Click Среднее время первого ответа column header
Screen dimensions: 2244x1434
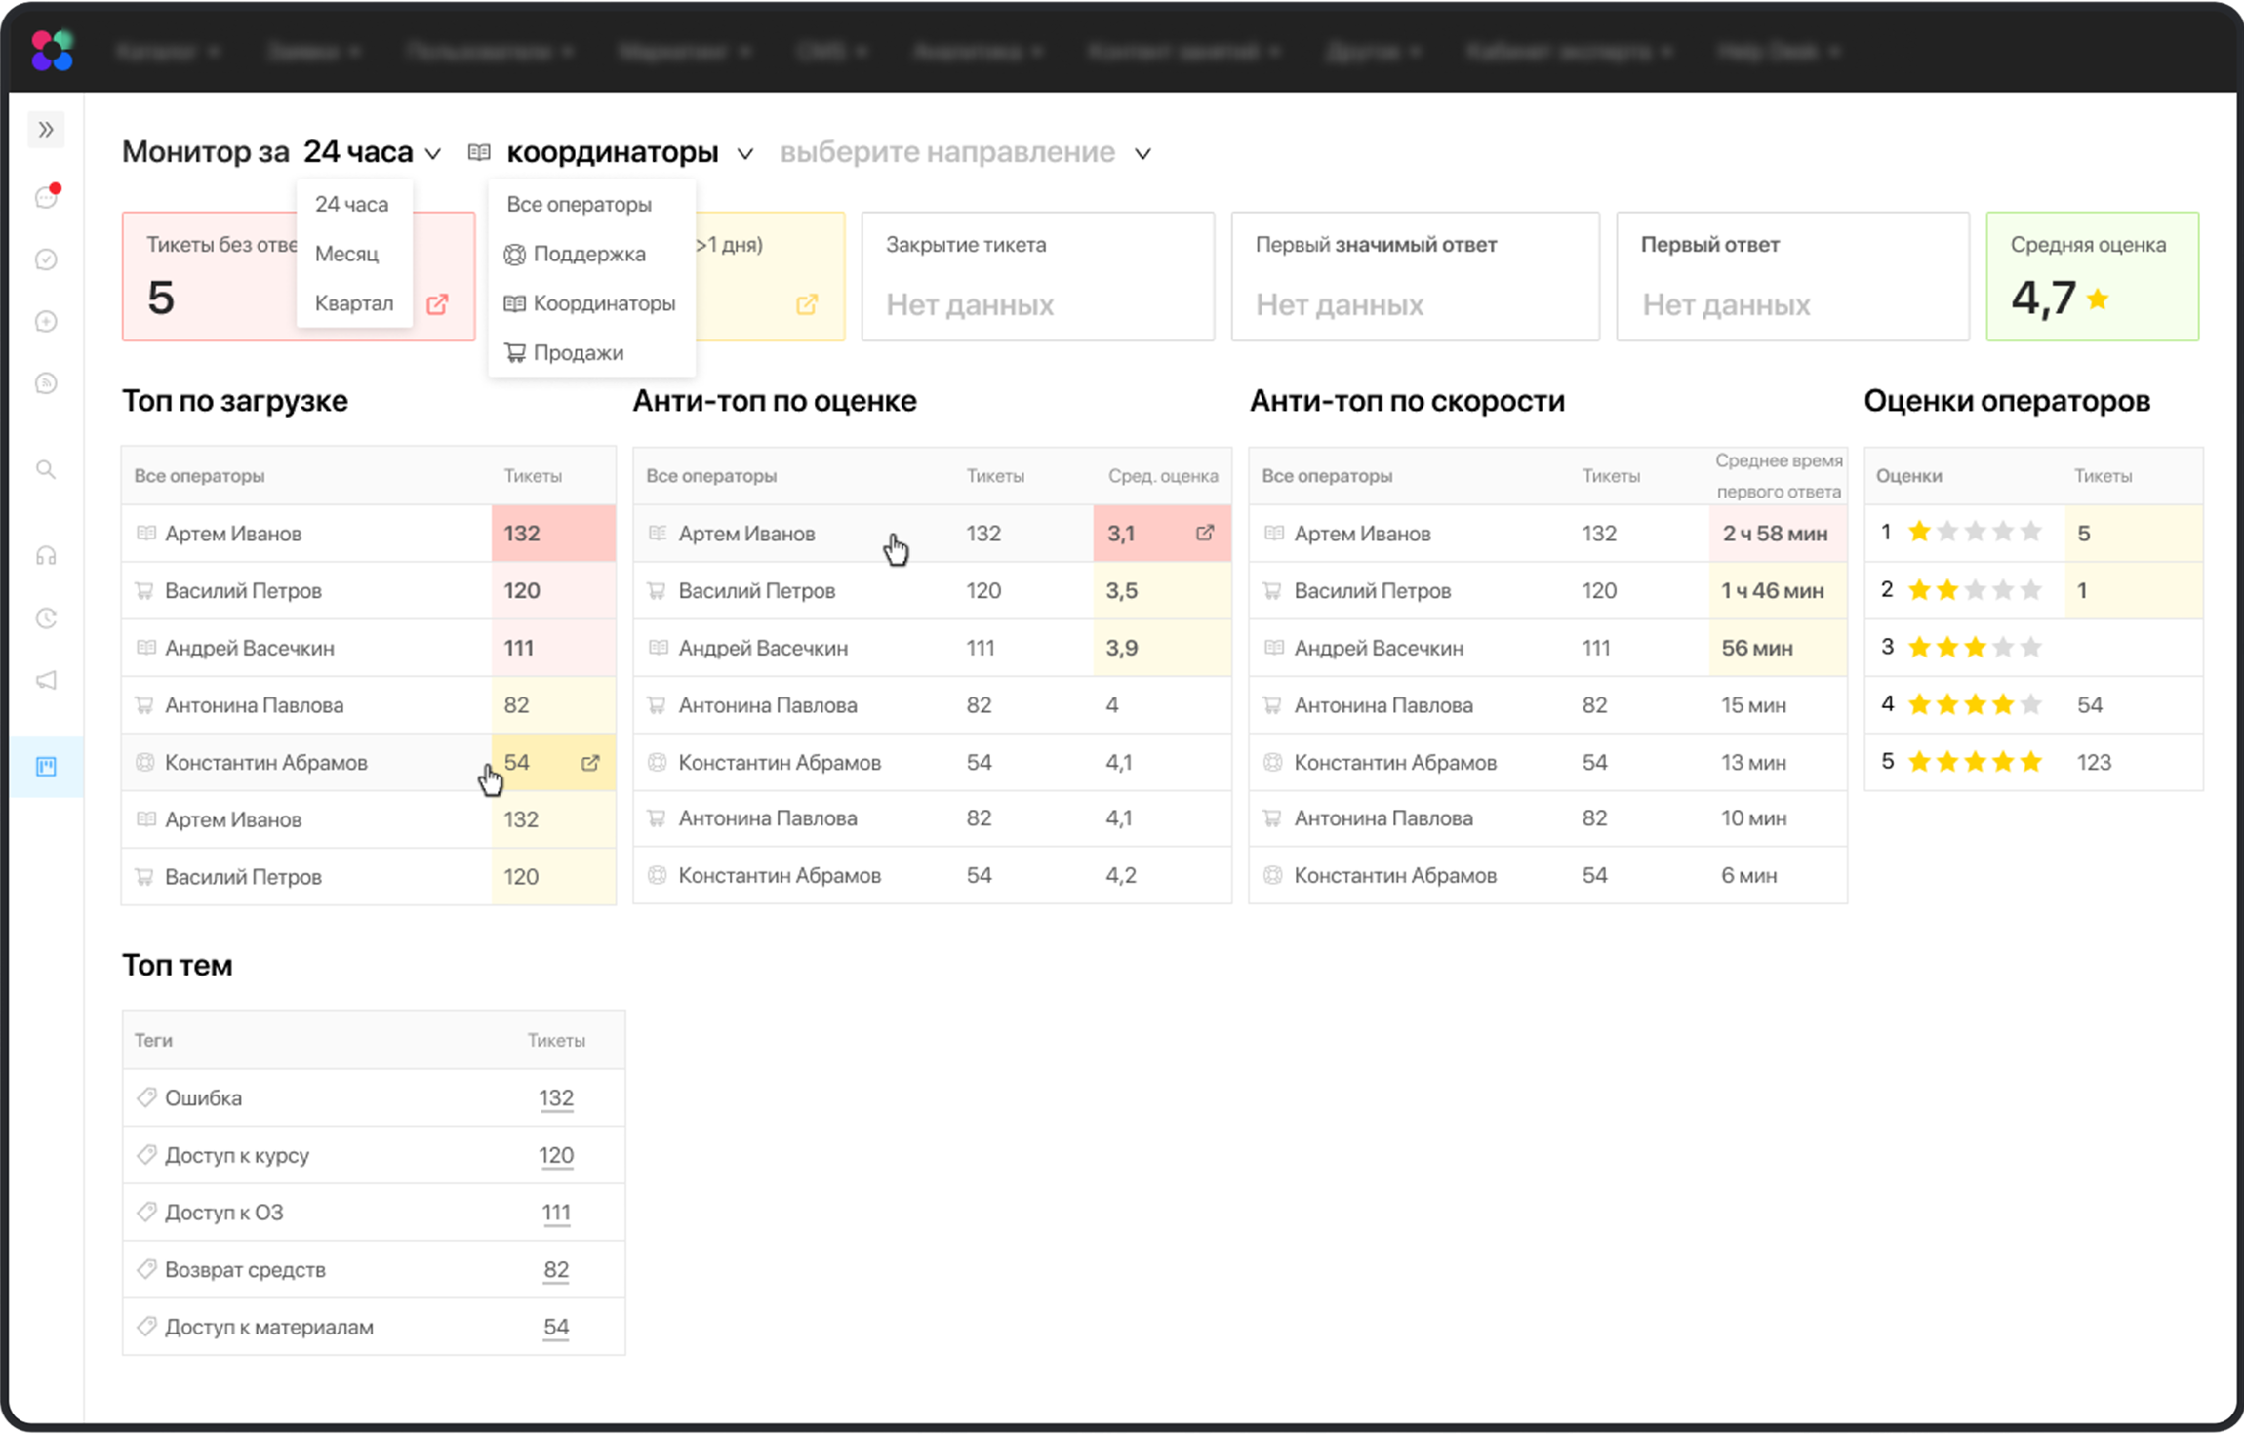tap(1779, 475)
